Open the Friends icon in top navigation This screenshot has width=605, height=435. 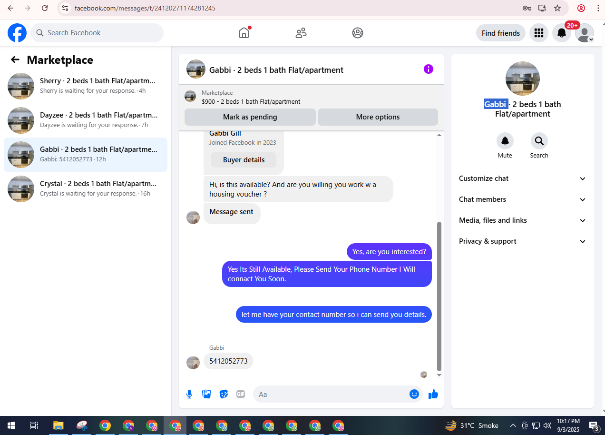301,33
